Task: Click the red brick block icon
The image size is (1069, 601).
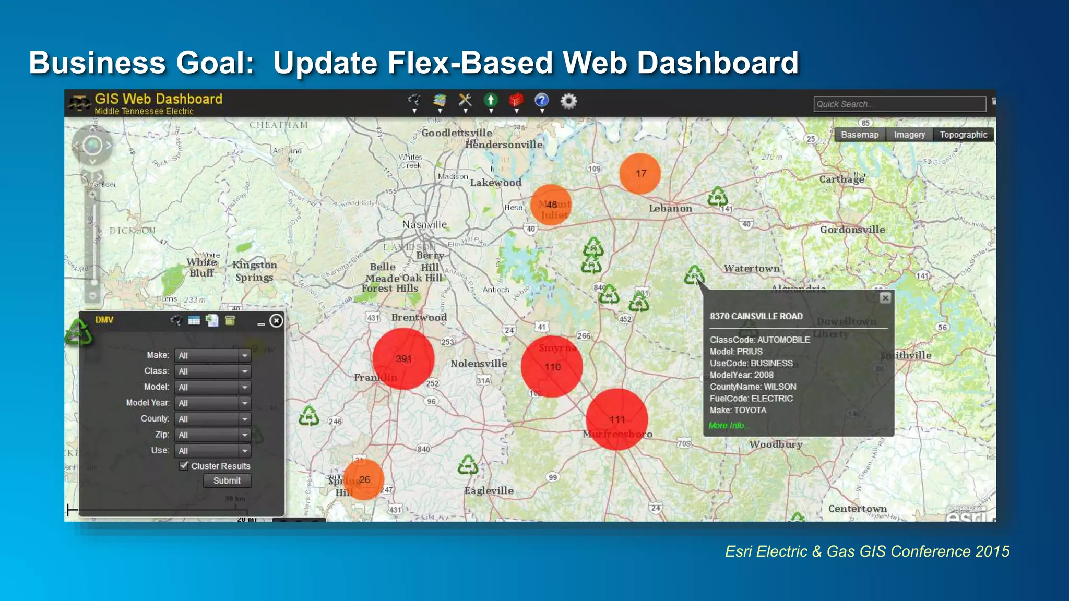Action: 516,100
